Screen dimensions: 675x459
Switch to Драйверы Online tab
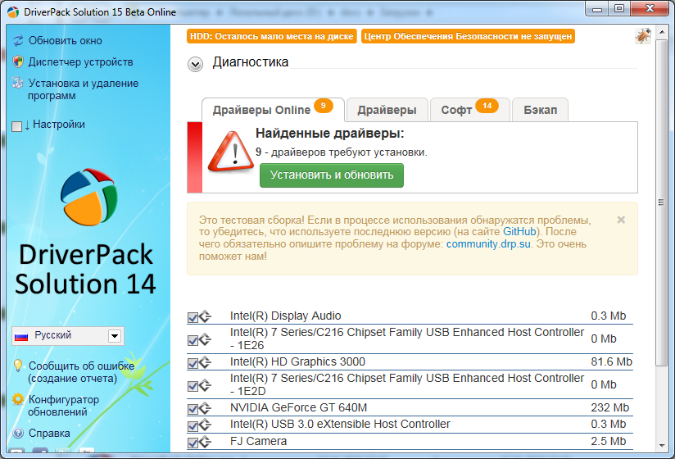coord(273,110)
